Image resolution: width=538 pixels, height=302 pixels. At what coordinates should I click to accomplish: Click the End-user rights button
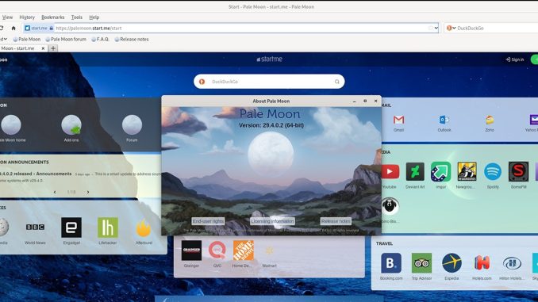click(x=208, y=221)
